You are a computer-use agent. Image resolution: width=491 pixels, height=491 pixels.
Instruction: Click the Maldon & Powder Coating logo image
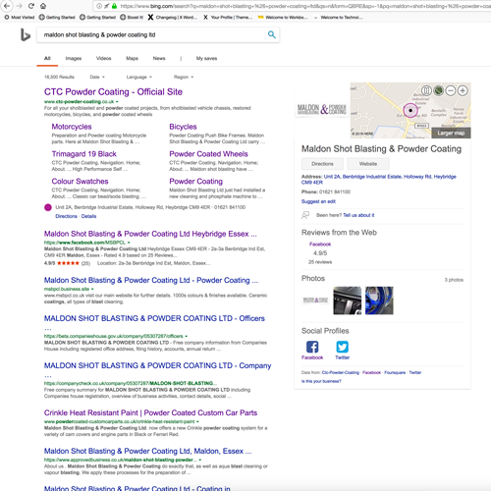[322, 109]
